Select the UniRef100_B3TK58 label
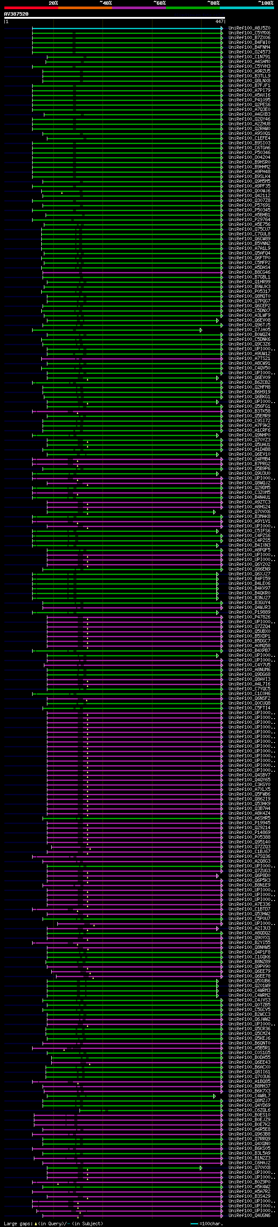Screen dimensions: 278x1227 pyautogui.click(x=249, y=411)
